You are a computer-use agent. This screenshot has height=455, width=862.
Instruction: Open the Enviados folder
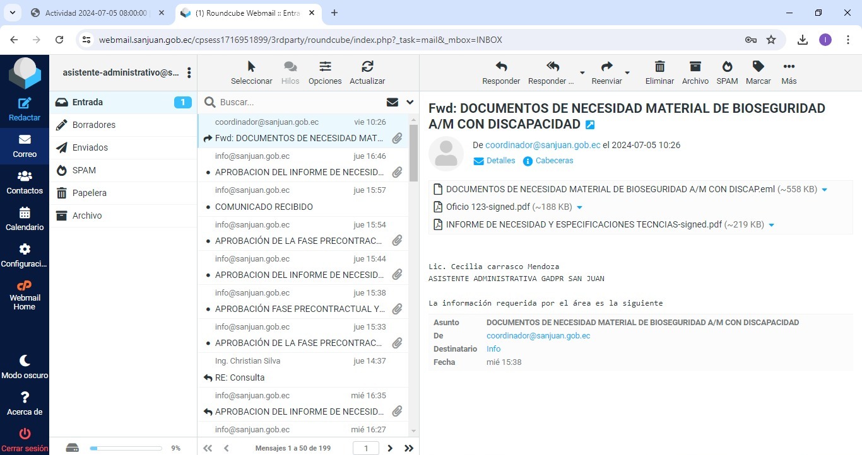90,147
